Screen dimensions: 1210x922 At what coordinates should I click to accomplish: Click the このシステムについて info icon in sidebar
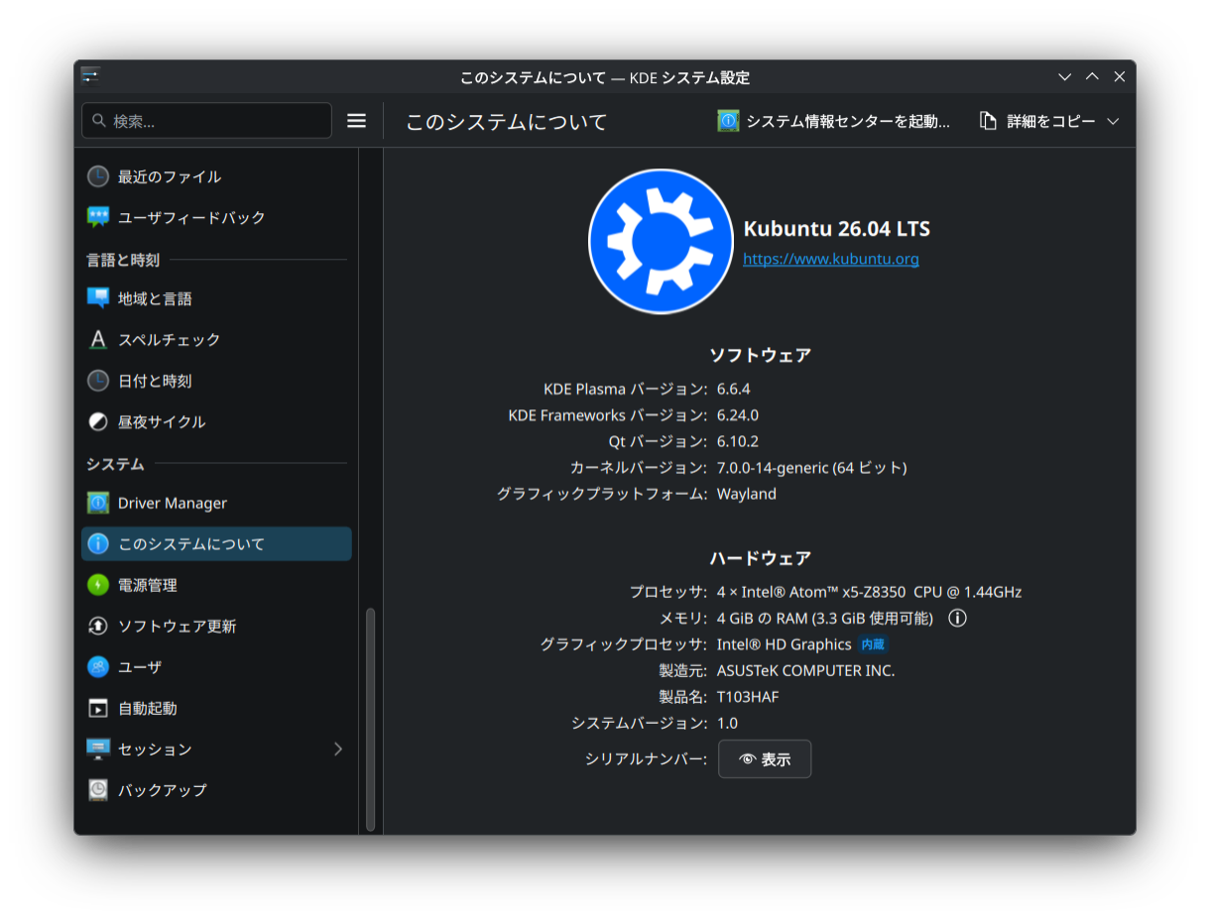pyautogui.click(x=98, y=544)
